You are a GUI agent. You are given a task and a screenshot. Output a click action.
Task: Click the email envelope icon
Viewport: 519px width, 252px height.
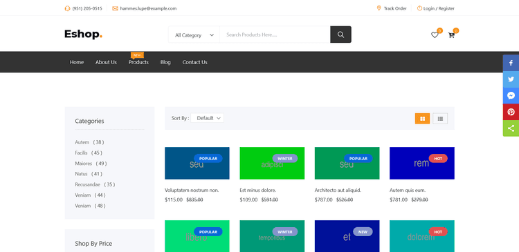pos(115,8)
